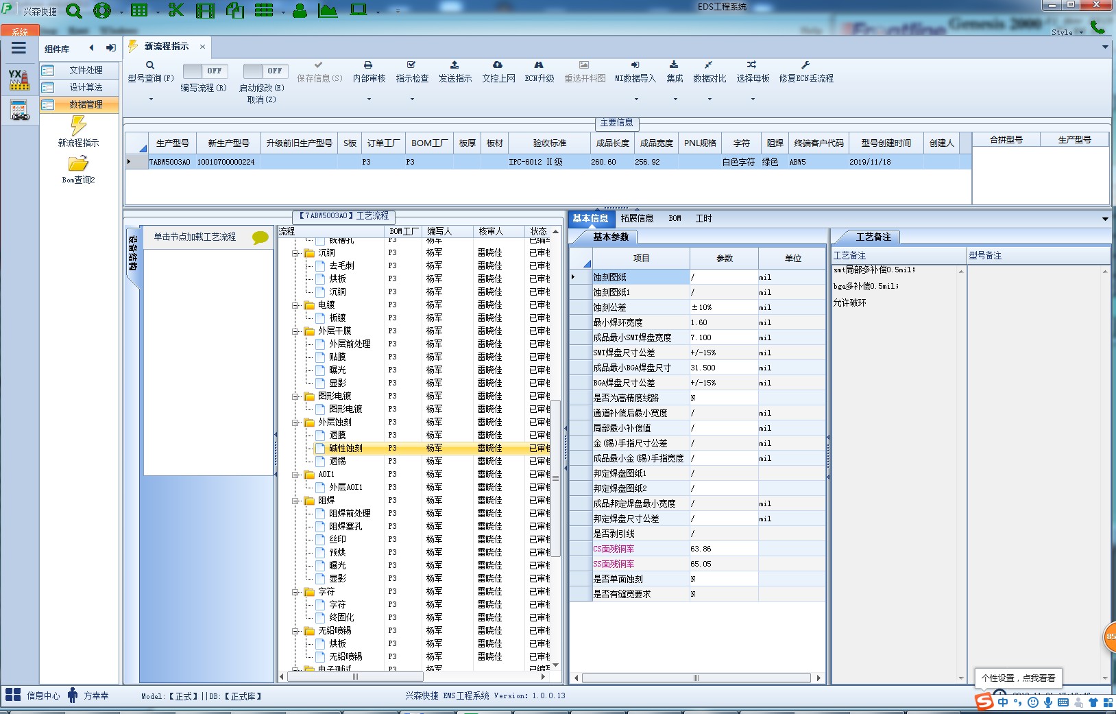Select the 外层AOI1 tree node
Screen dimensions: 1116x714
(345, 487)
